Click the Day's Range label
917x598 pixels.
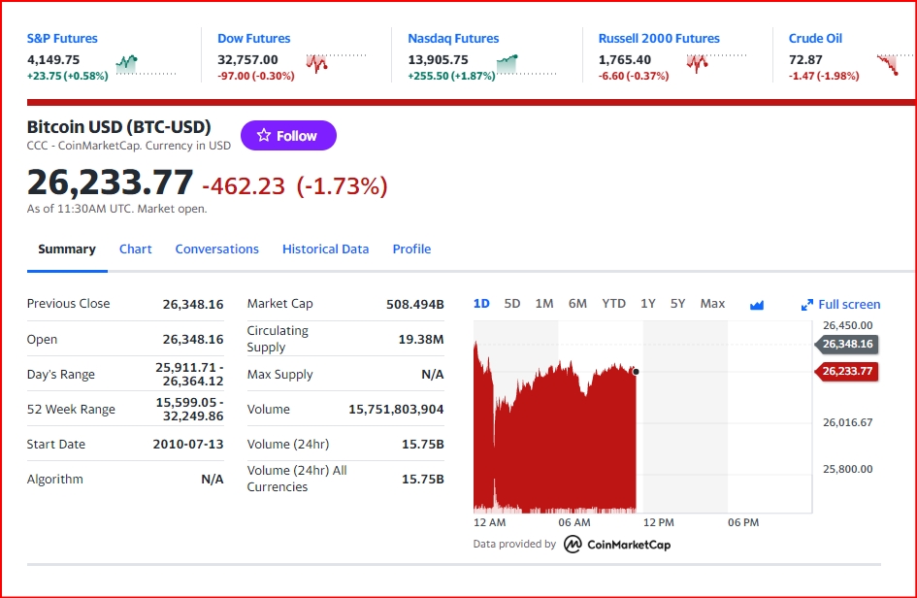tap(61, 375)
